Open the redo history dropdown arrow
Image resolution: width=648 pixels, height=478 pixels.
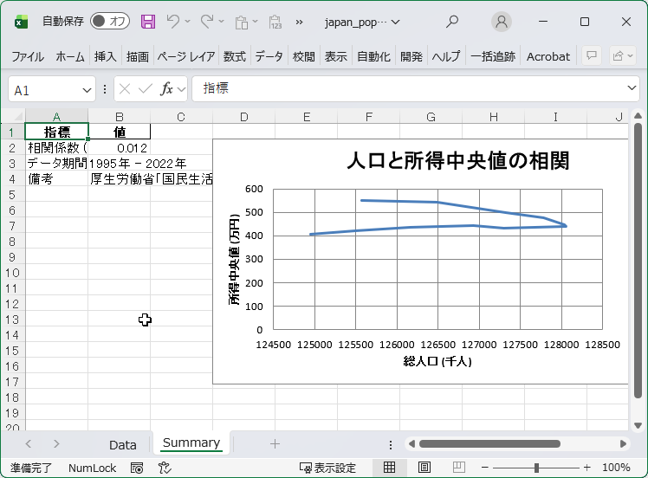tap(221, 21)
